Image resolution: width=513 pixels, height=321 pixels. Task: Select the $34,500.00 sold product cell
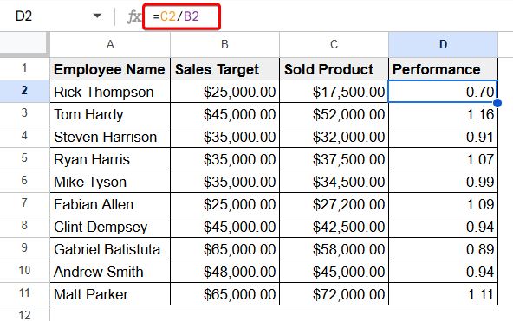click(334, 182)
